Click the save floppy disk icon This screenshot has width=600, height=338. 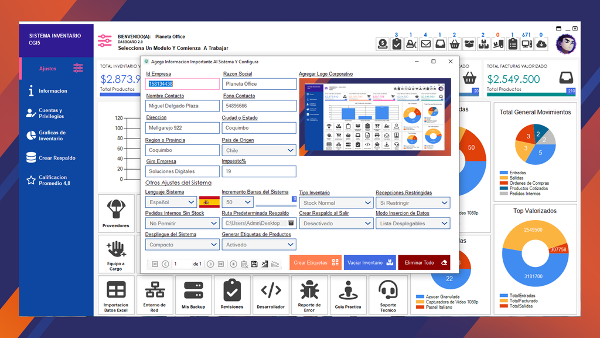tap(254, 264)
